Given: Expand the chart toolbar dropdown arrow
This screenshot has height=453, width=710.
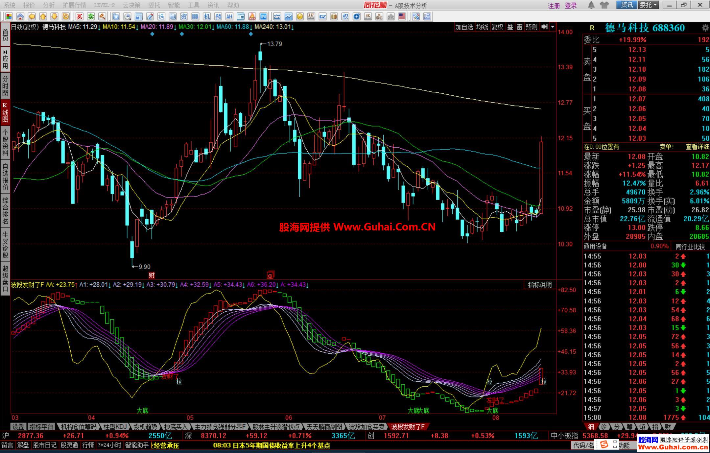Looking at the screenshot, I should coord(553,27).
